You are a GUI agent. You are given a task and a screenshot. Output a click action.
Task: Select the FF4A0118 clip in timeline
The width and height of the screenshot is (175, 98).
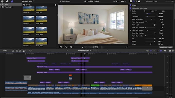pos(37,88)
